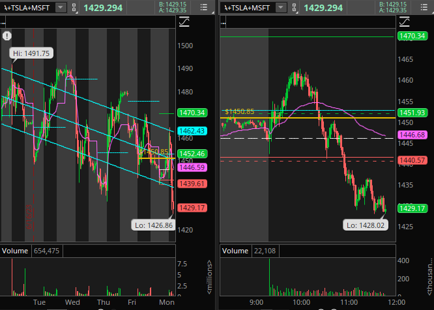The height and width of the screenshot is (310, 434).
Task: Click the left chart's price-axis scale icon
Action: tap(184, 22)
